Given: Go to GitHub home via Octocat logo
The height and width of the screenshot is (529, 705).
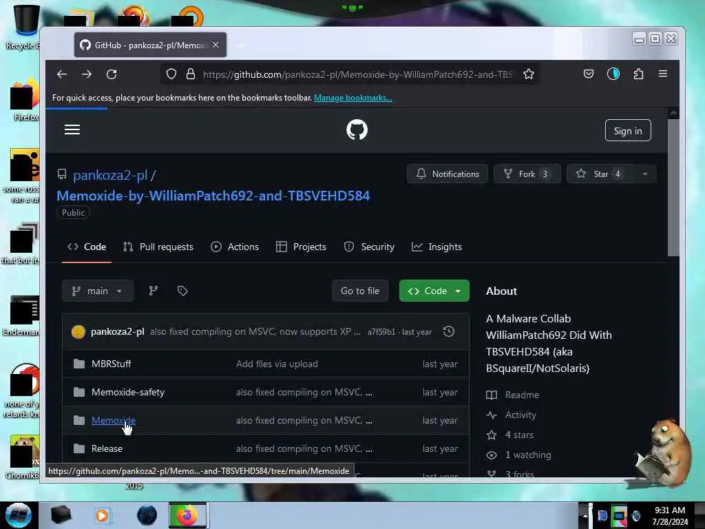Looking at the screenshot, I should click(357, 130).
